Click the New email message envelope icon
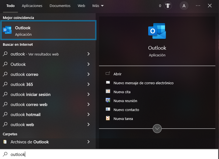Screen dimensions: 219x159 coord(108,83)
